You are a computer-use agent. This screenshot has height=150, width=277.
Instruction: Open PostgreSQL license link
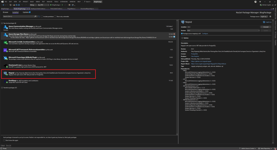point(194,54)
